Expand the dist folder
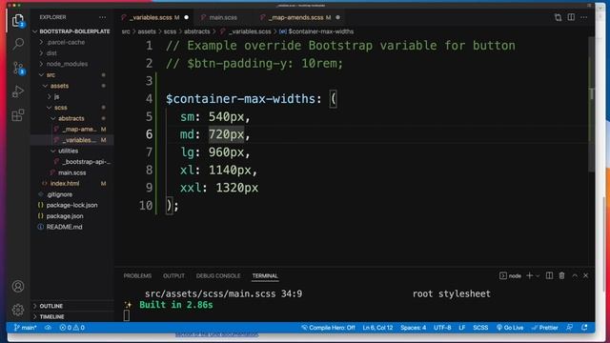Image resolution: width=610 pixels, height=343 pixels. point(49,53)
